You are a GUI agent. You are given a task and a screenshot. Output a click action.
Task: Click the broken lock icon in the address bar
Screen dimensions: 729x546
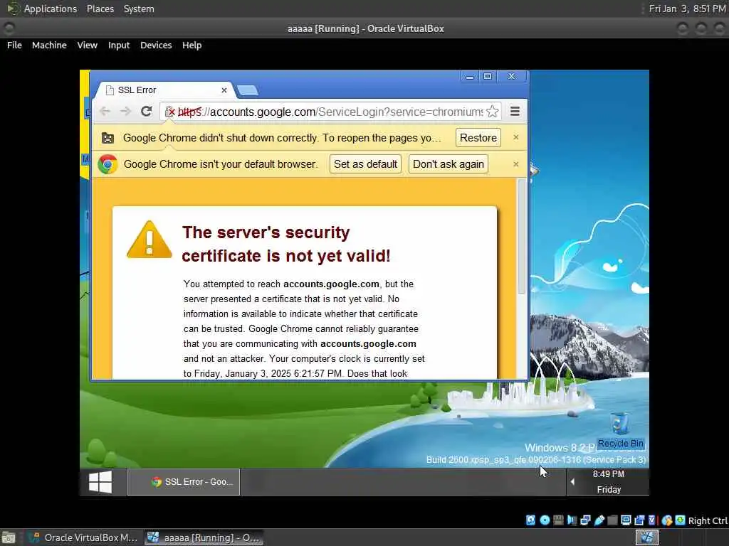(170, 112)
